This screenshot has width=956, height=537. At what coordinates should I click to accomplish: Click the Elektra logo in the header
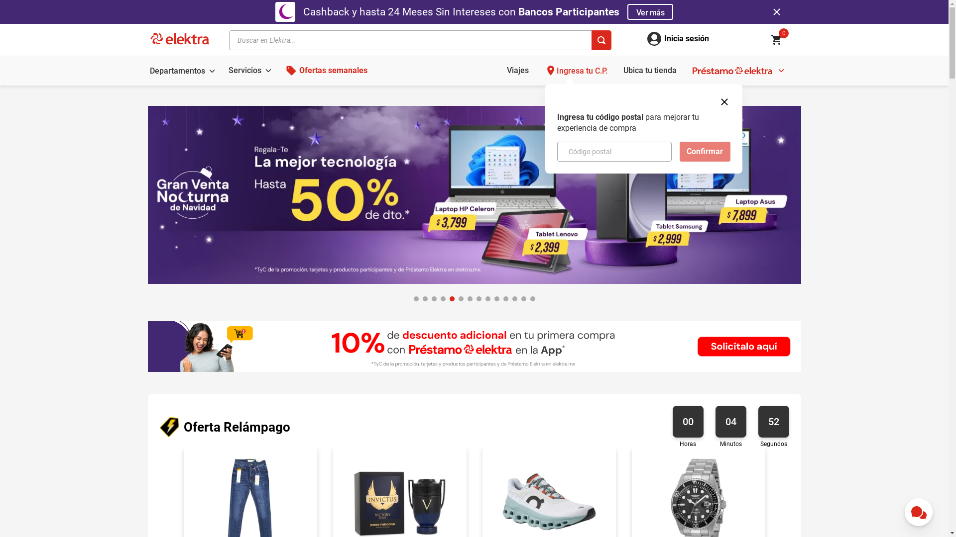tap(180, 39)
